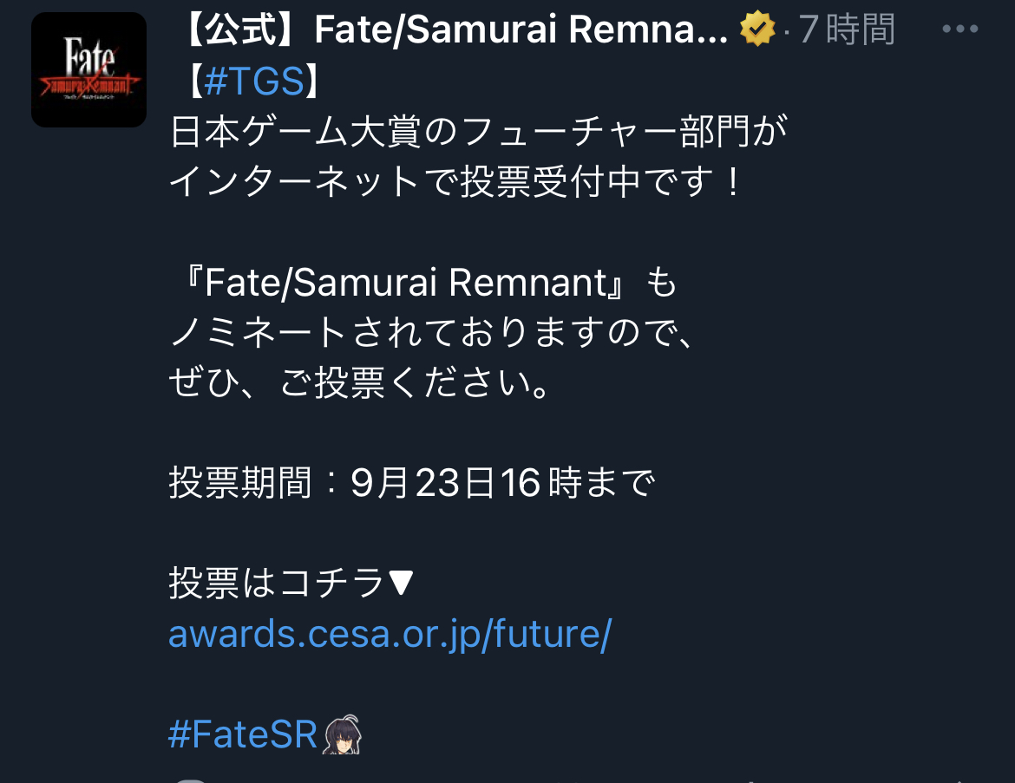
Task: Open the Fate/Samurai Remnant profile avatar
Action: point(88,70)
